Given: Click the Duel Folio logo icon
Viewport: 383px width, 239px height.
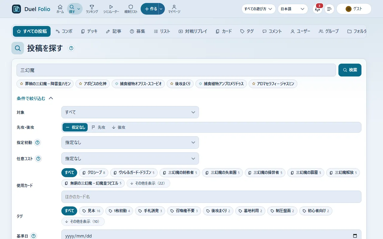Looking at the screenshot, I should click(16, 9).
